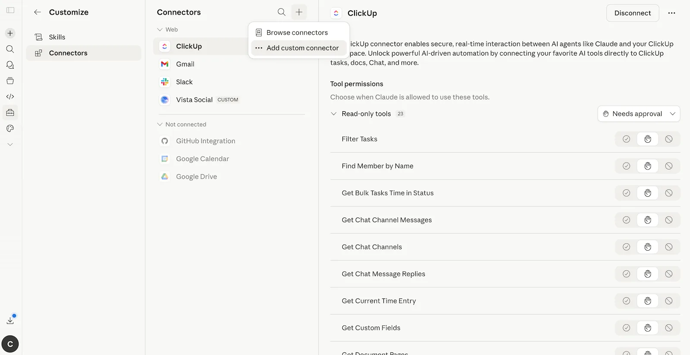The image size is (690, 355).
Task: Block Find Member by Name tool
Action: (x=668, y=166)
